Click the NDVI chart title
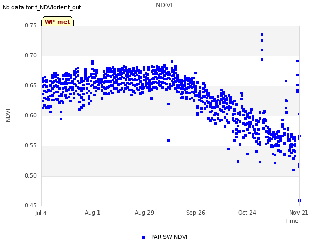The height and width of the screenshot is (247, 330). point(164,5)
